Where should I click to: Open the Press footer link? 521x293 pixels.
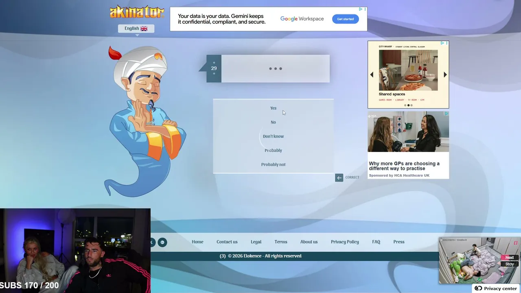pyautogui.click(x=399, y=242)
